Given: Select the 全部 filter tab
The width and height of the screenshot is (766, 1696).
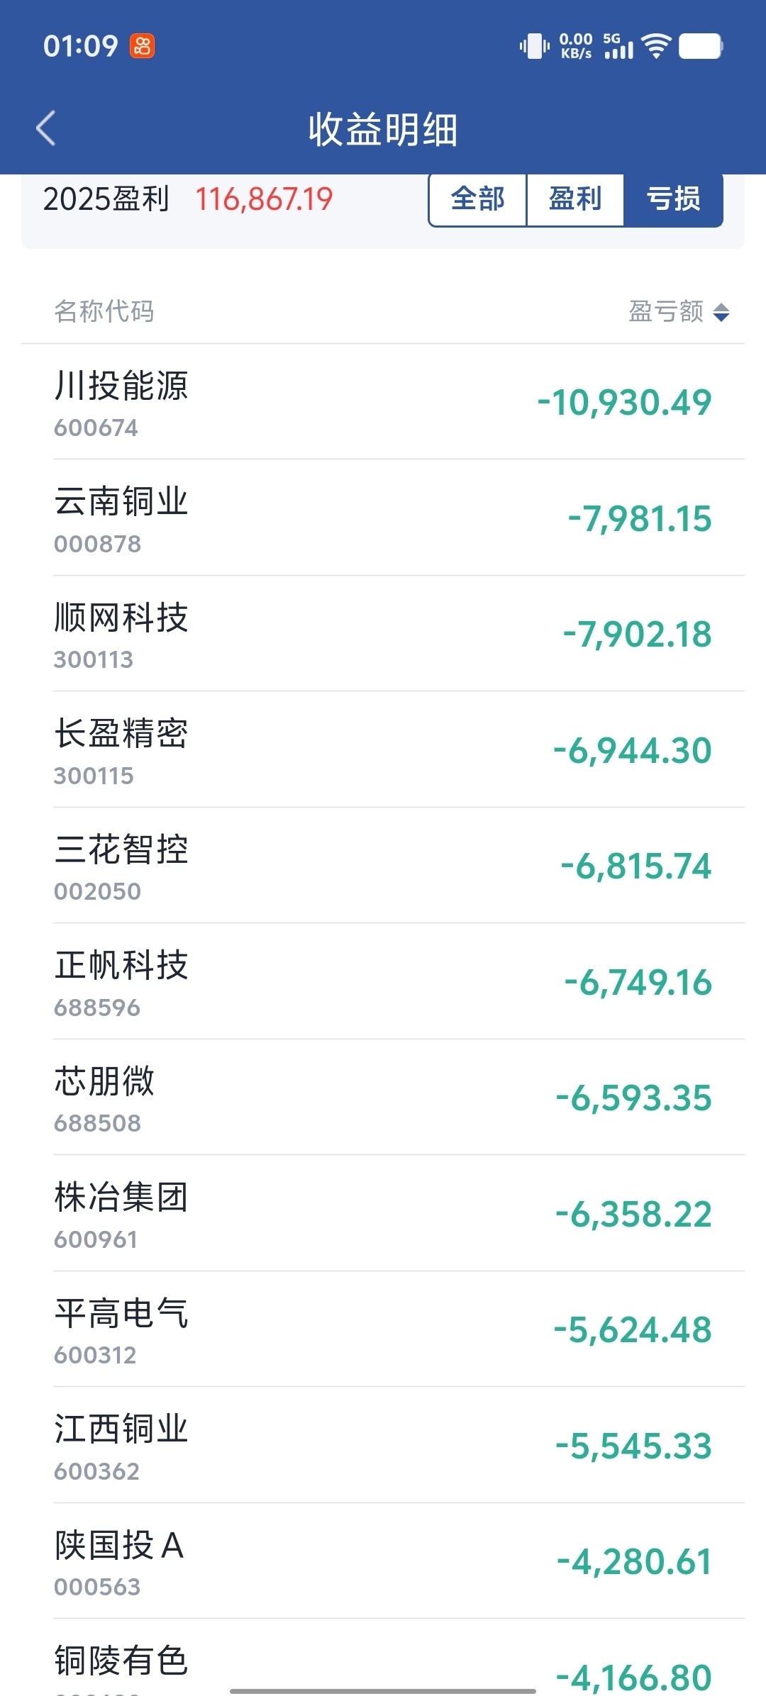Looking at the screenshot, I should pos(477,199).
